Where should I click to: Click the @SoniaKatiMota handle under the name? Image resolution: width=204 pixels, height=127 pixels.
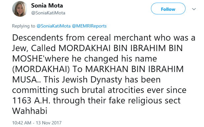[x=48, y=13]
